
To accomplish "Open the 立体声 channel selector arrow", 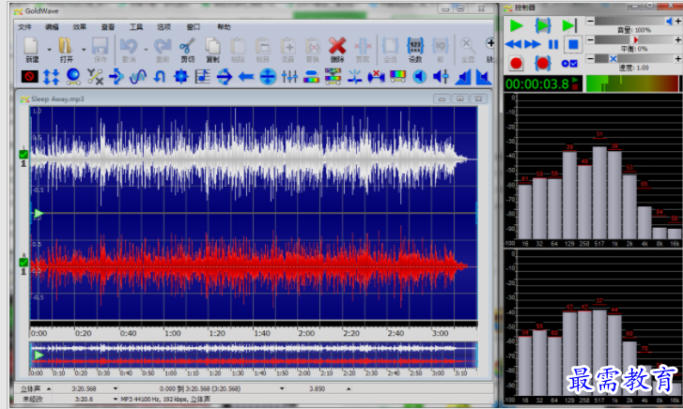I will (49, 388).
